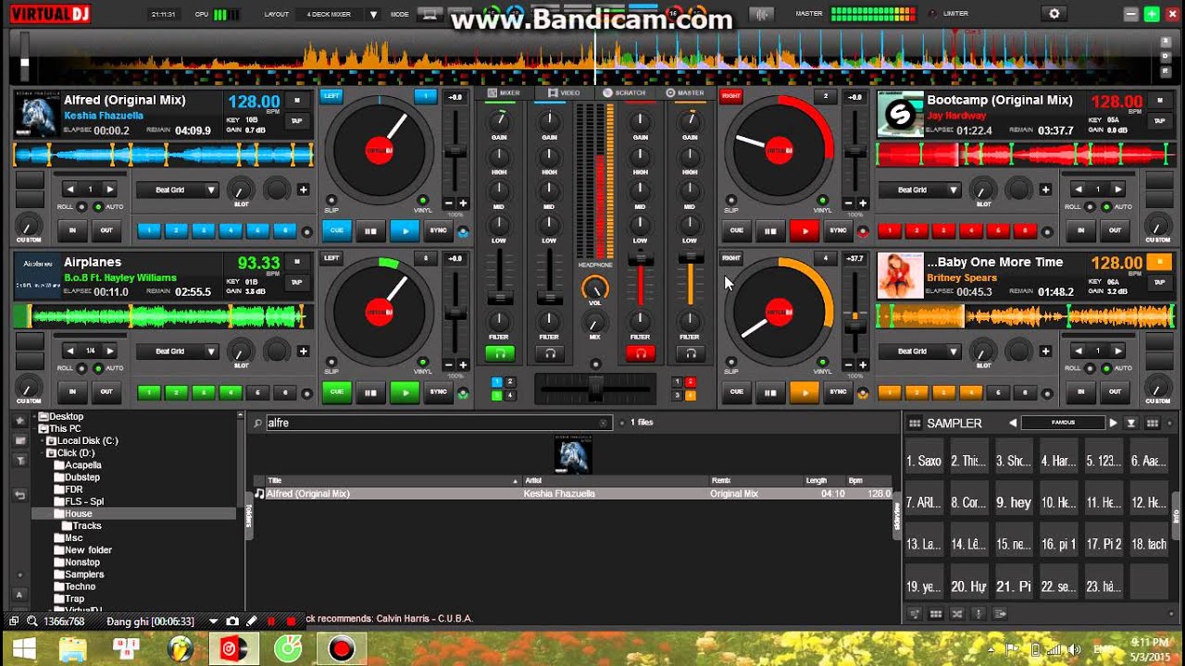Screen dimensions: 1185x666
Task: Double the loop length on the Alfred deck
Action: pyautogui.click(x=110, y=190)
